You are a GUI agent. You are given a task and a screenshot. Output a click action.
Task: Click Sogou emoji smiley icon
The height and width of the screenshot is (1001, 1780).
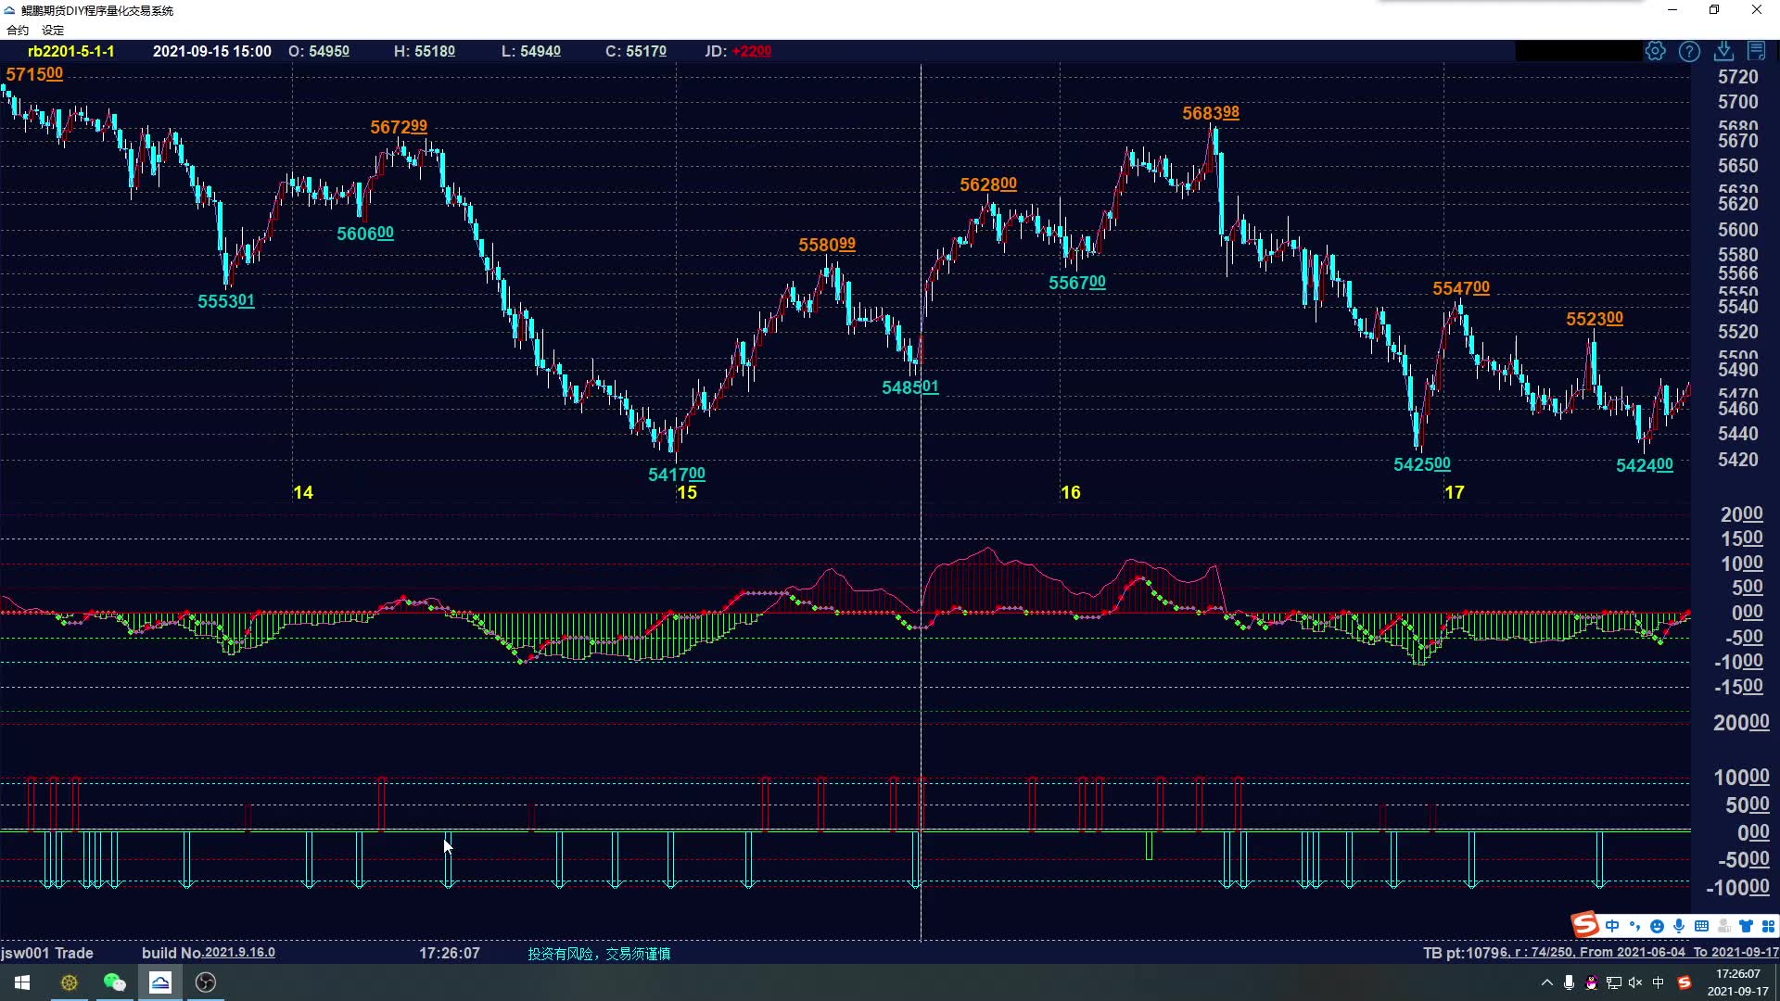(x=1657, y=926)
